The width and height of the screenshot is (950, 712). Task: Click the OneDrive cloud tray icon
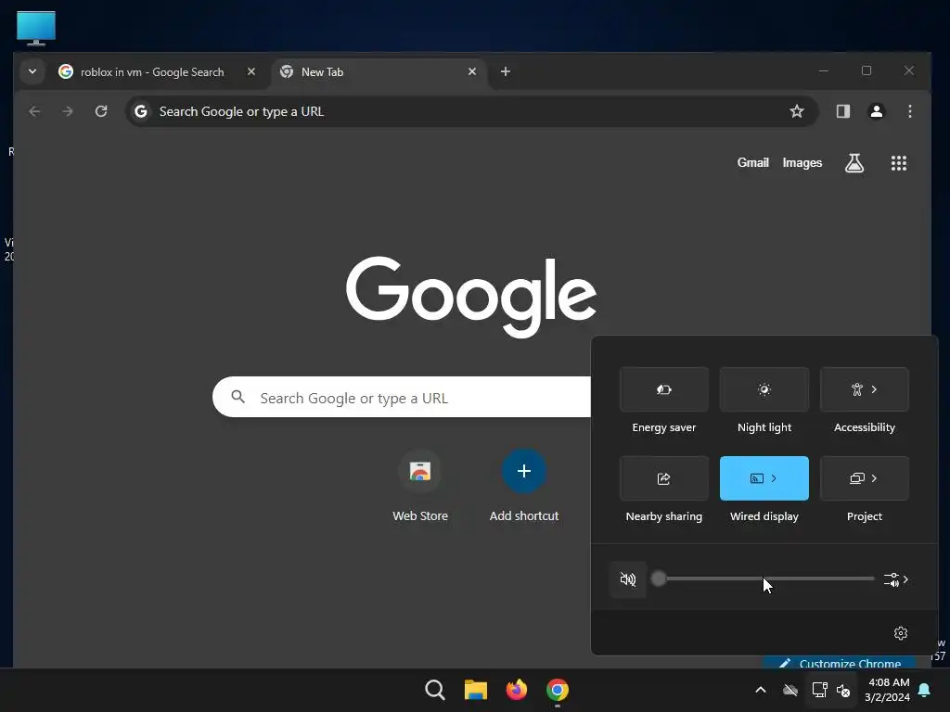[x=790, y=690]
